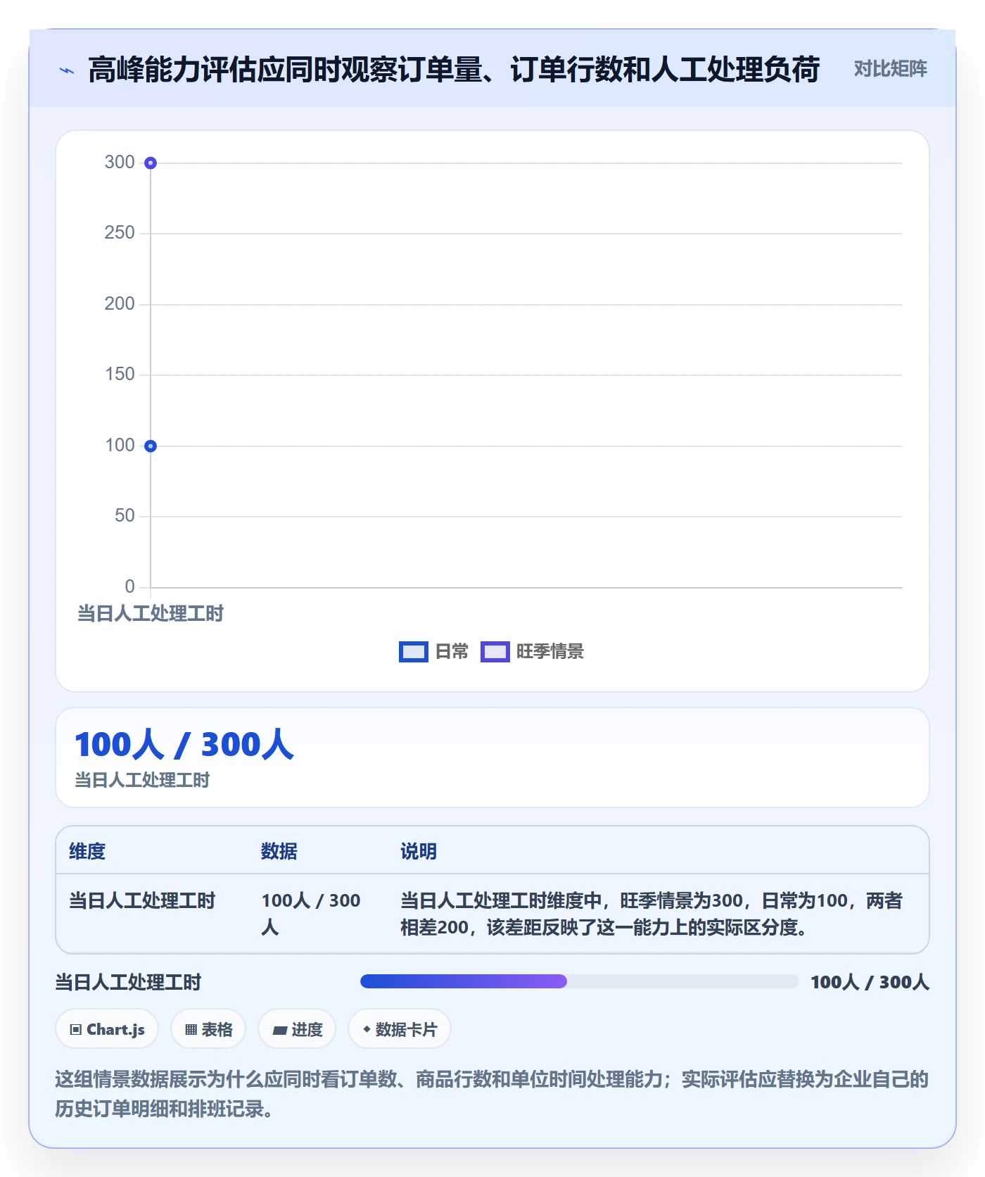985x1177 pixels.
Task: Click the 对比矩阵 label in header
Action: click(x=890, y=69)
